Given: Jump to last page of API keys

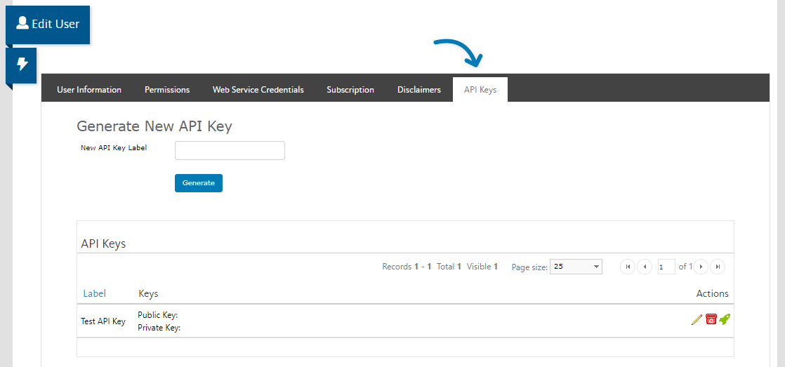Looking at the screenshot, I should pyautogui.click(x=717, y=267).
